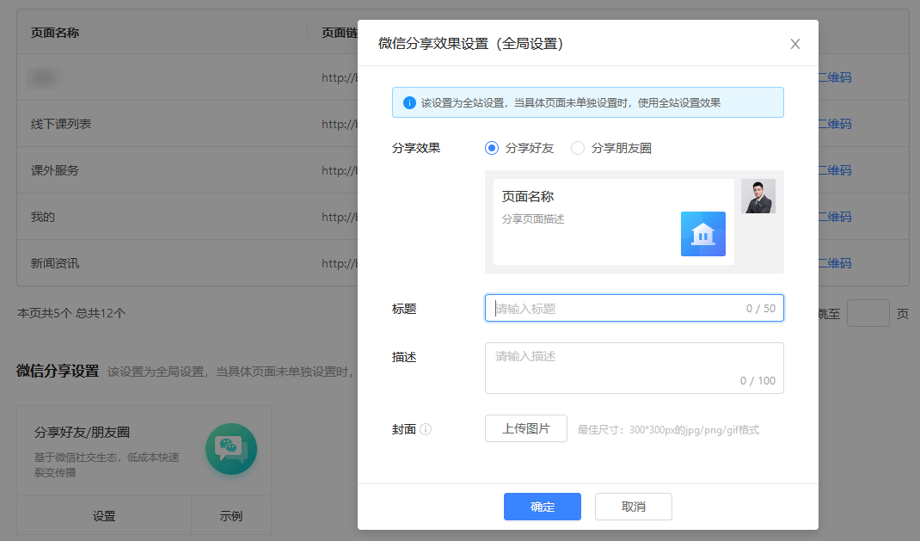
Task: Select the 分享朋友圈 radio option
Action: 578,148
